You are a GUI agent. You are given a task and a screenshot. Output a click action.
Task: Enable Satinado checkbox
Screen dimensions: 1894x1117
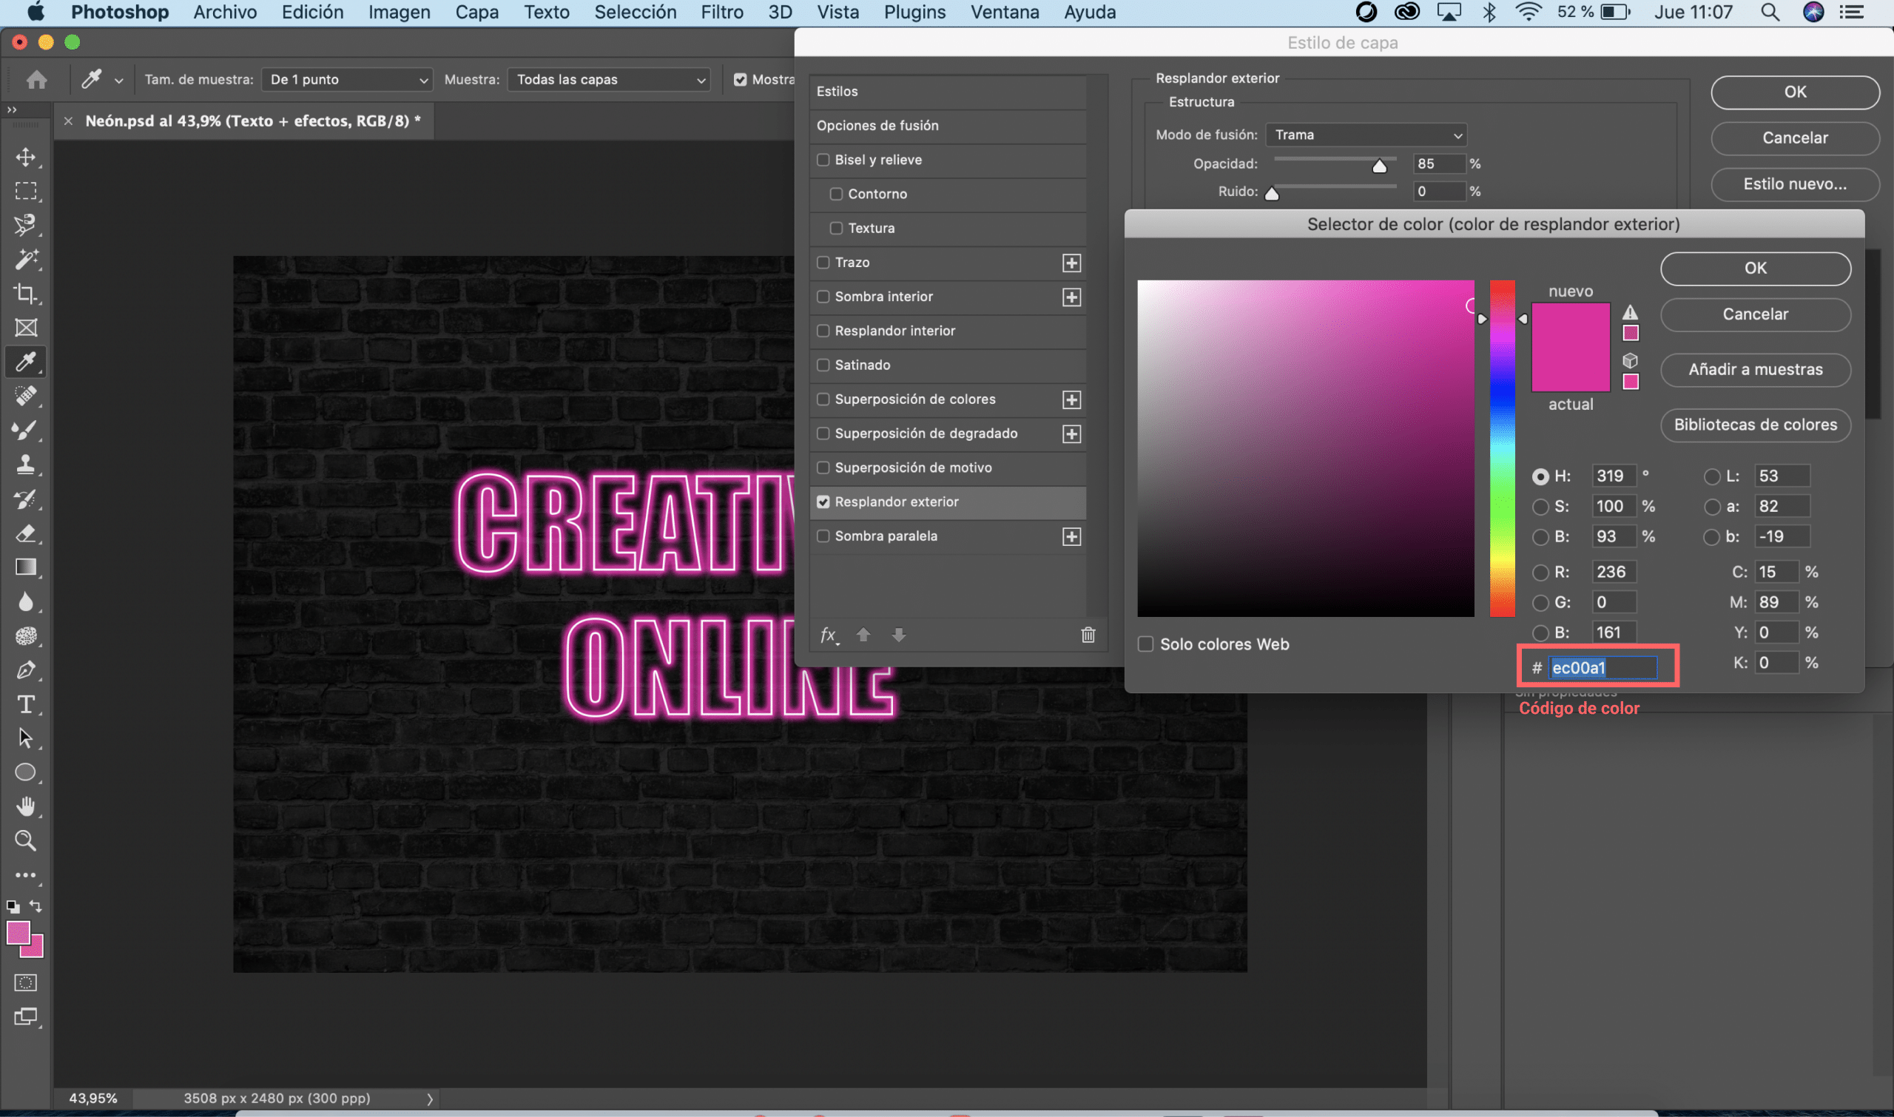pyautogui.click(x=823, y=365)
